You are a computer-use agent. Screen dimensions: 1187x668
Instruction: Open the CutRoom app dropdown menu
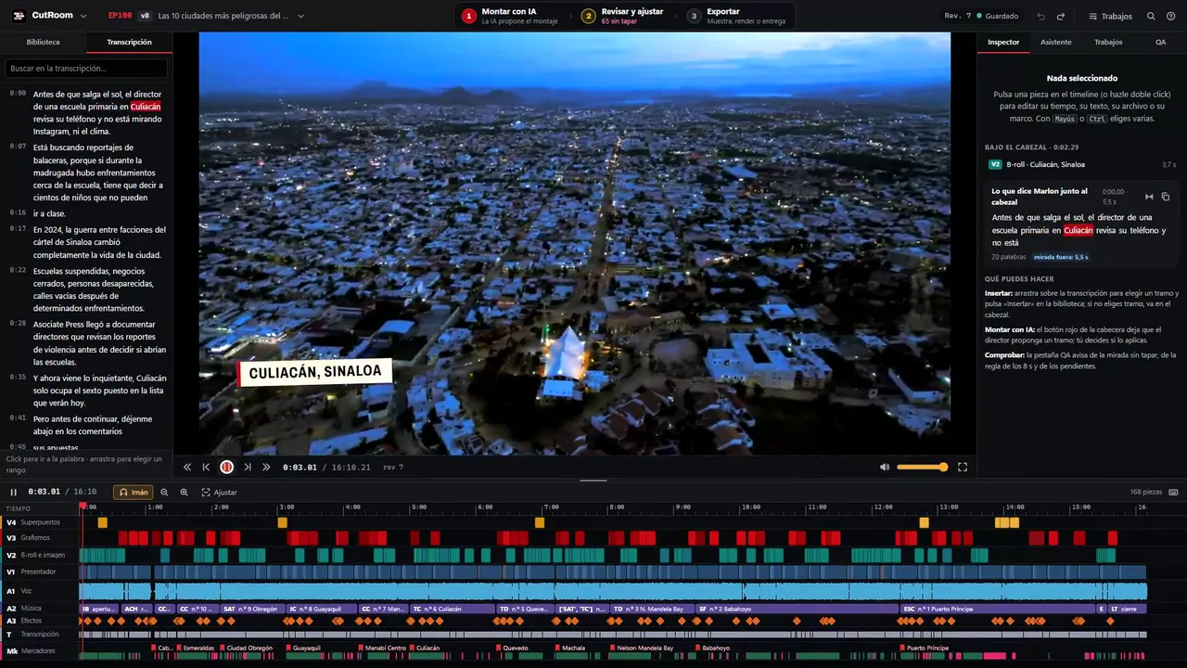click(83, 16)
